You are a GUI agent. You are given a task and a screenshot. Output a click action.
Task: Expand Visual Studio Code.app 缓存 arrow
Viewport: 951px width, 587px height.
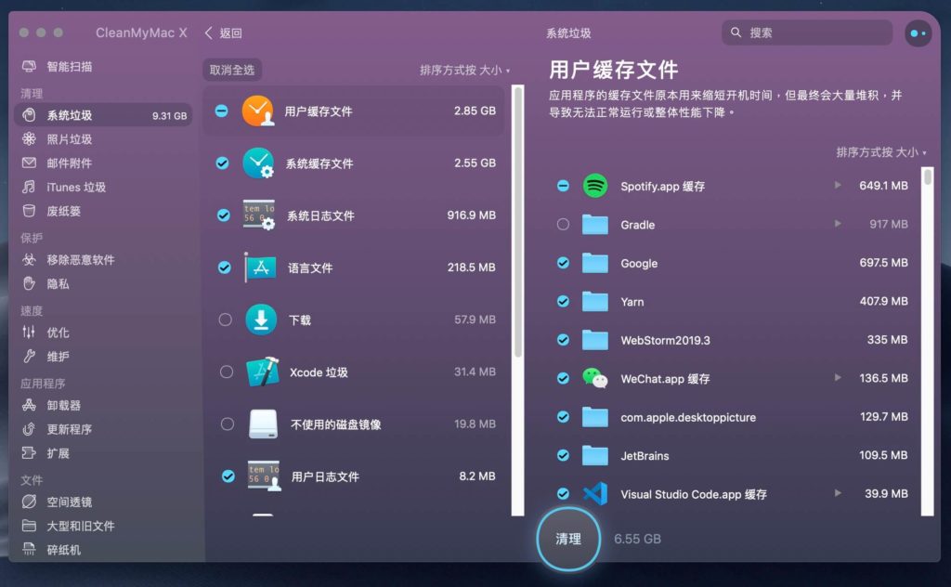pyautogui.click(x=838, y=493)
